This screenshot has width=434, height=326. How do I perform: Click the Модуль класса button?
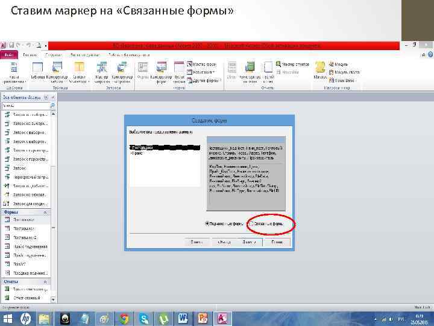344,72
